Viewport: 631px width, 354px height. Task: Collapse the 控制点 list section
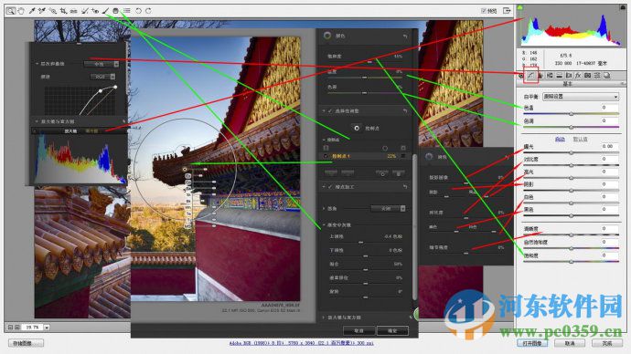324,140
